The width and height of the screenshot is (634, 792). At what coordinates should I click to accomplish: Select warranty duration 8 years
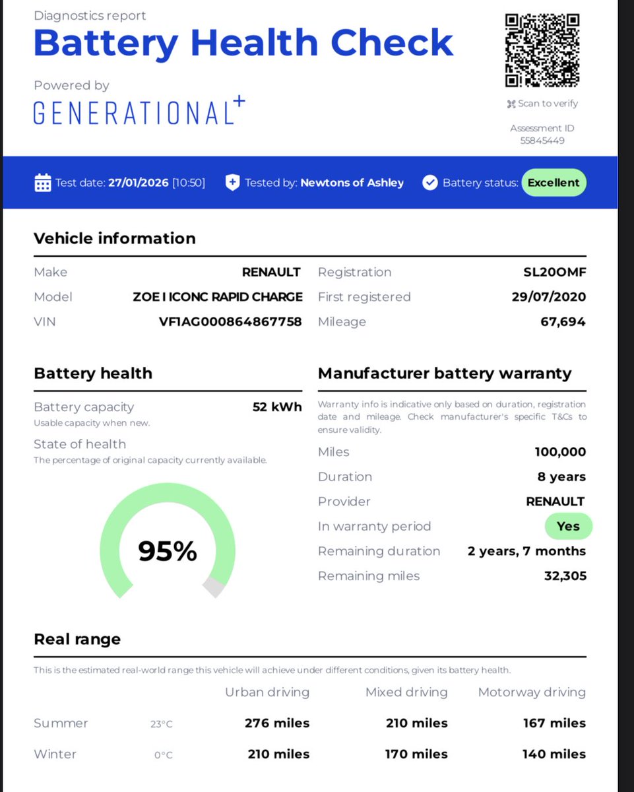(561, 477)
